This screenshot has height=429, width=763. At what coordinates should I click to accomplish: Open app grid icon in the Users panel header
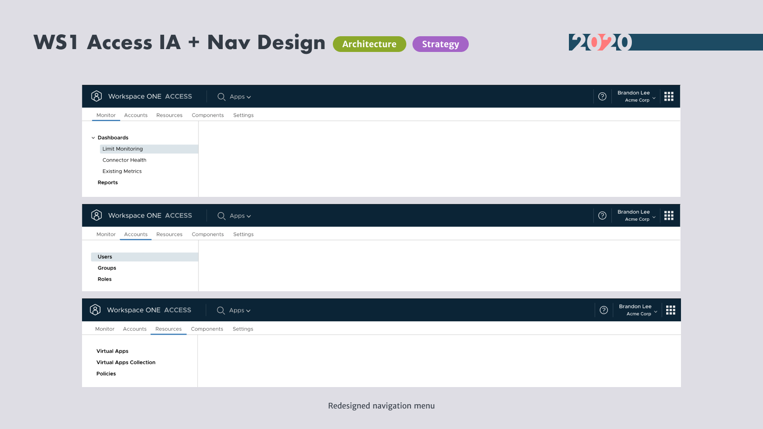(x=669, y=215)
